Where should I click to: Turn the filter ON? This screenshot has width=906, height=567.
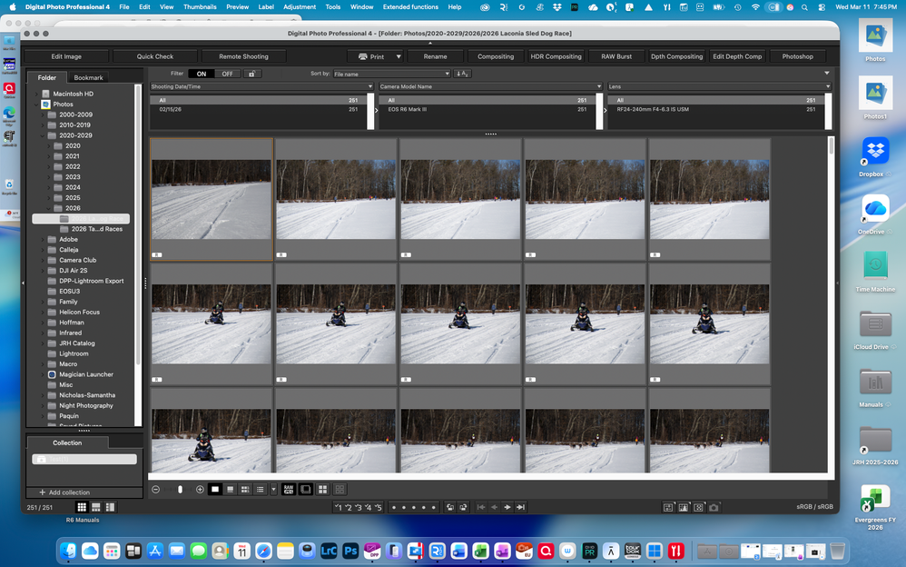pos(201,74)
